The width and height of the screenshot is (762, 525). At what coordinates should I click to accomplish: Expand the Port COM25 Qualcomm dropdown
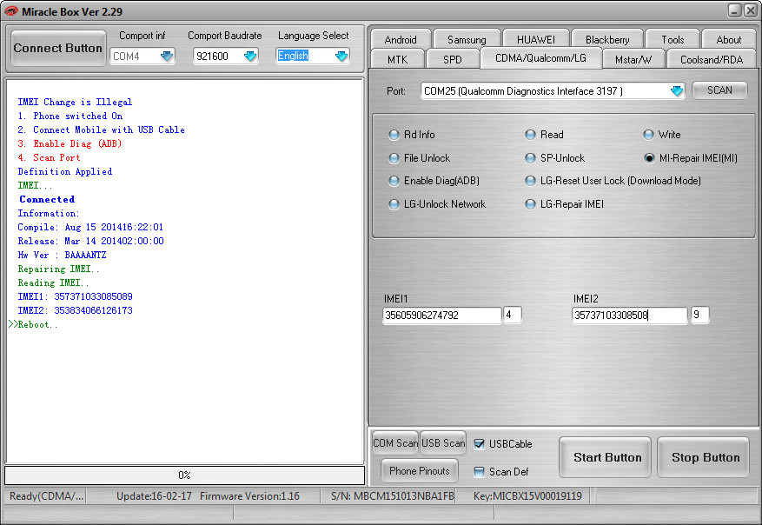tap(677, 91)
